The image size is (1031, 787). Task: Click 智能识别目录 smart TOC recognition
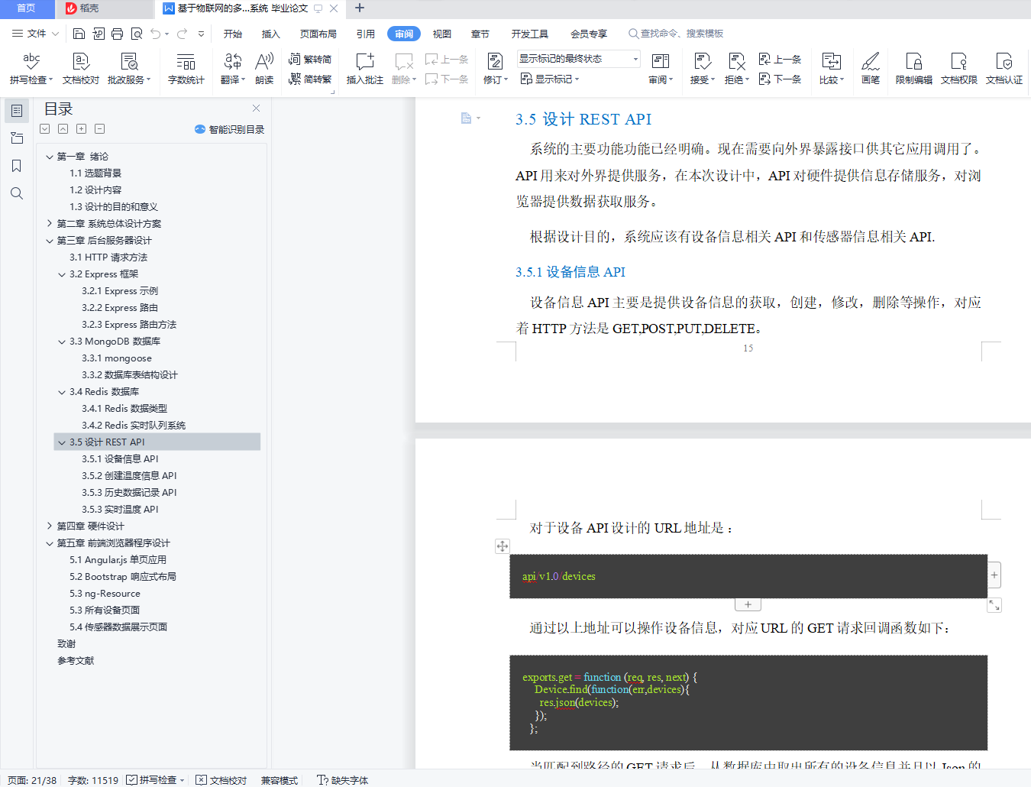point(229,129)
